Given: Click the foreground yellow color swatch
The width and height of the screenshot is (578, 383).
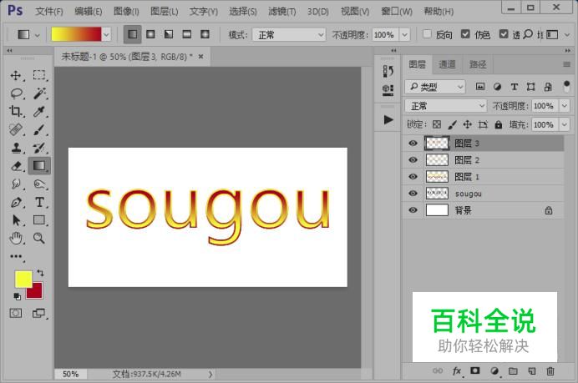Looking at the screenshot, I should click(x=22, y=278).
